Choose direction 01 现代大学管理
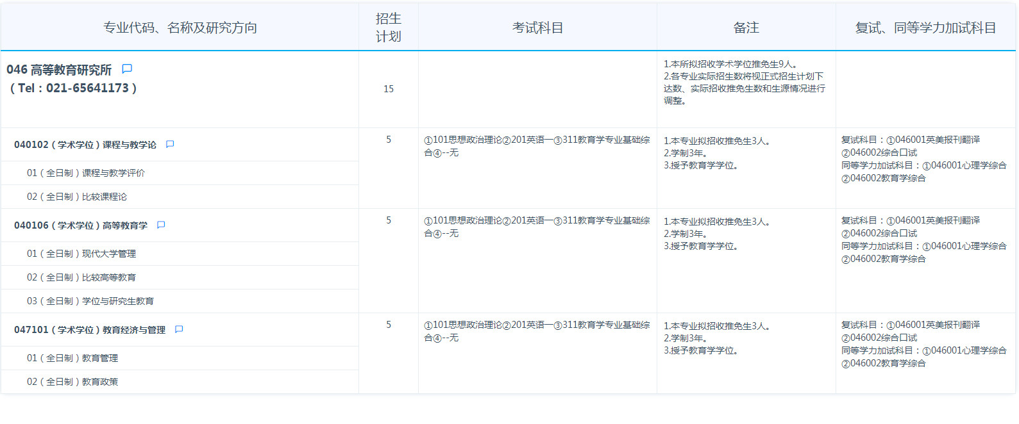Viewport: 1019px width, 424px height. [81, 254]
